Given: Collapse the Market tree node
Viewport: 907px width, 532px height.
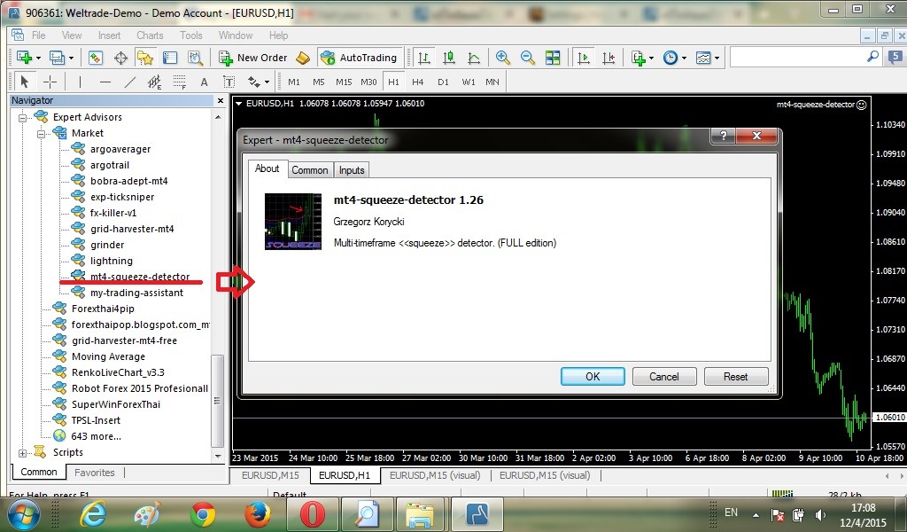Looking at the screenshot, I should click(41, 134).
